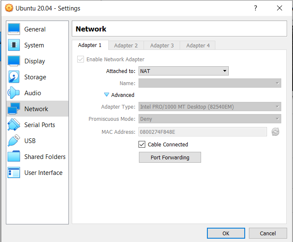Toggle the Enable Network Adapter checkbox
The image size is (293, 242).
(81, 59)
